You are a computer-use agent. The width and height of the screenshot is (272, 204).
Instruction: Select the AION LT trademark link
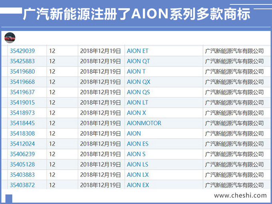click(137, 102)
